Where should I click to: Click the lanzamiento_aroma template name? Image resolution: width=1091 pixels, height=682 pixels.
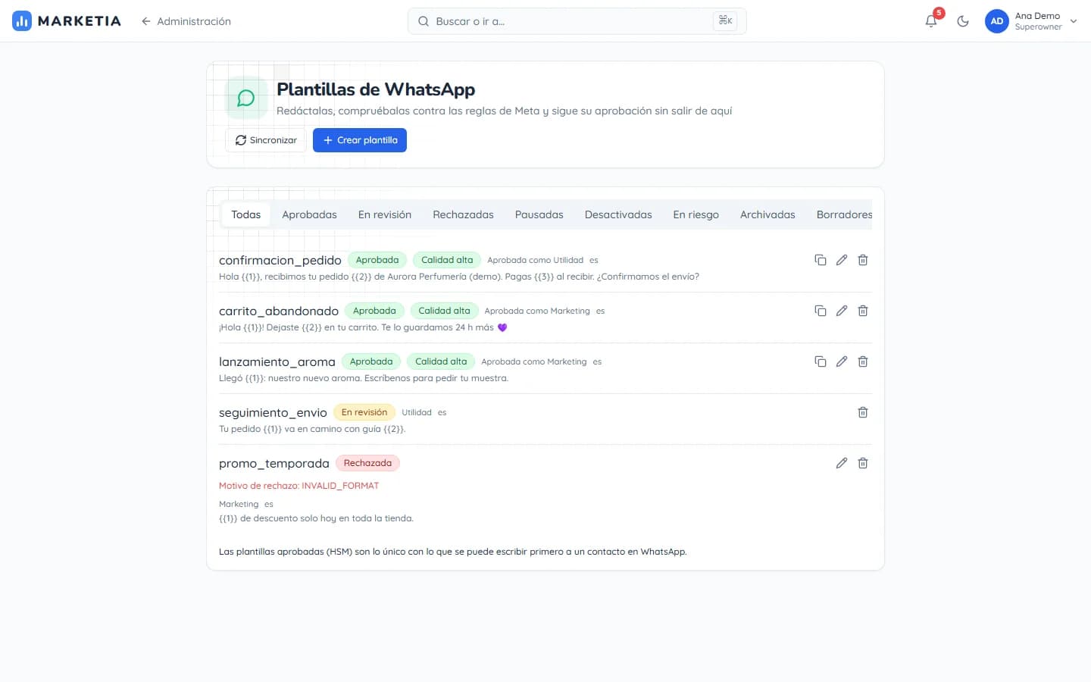coord(277,361)
